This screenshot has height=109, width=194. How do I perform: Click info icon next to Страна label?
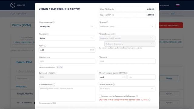pos(107,22)
